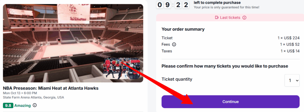Click the arena seat view image

point(73,43)
